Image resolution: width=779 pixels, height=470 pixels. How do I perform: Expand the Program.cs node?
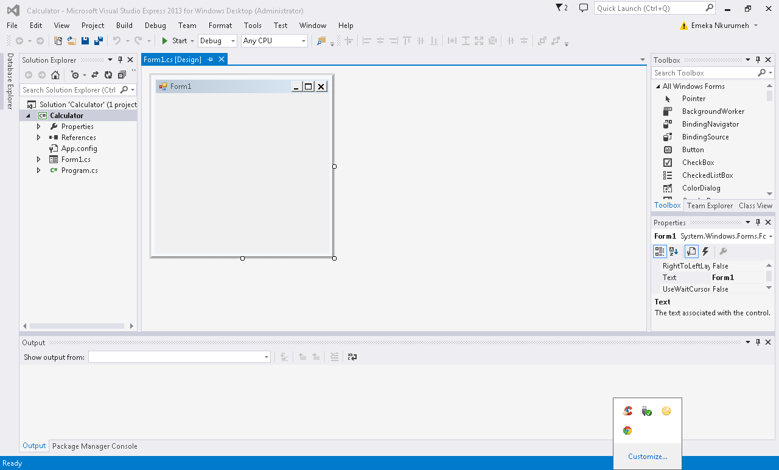coord(38,170)
